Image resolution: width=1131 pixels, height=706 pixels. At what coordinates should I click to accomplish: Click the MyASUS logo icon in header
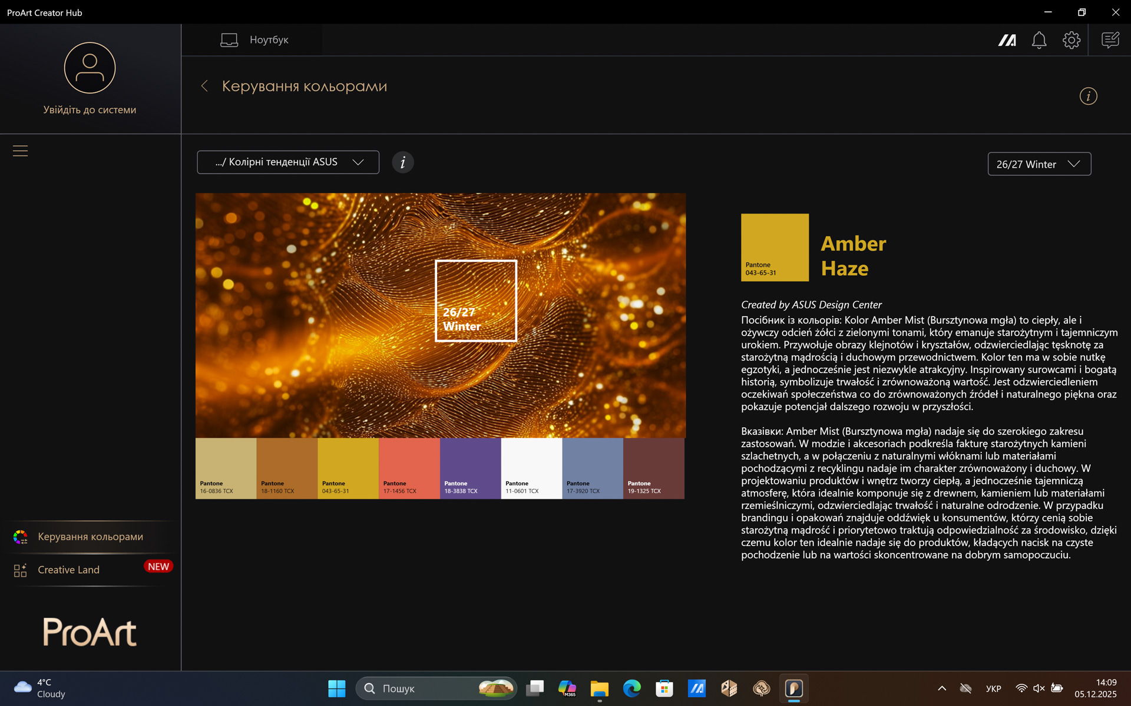pos(1007,40)
